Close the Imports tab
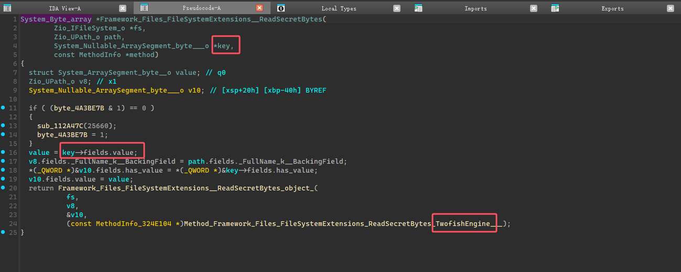This screenshot has height=272, width=681. click(x=534, y=8)
